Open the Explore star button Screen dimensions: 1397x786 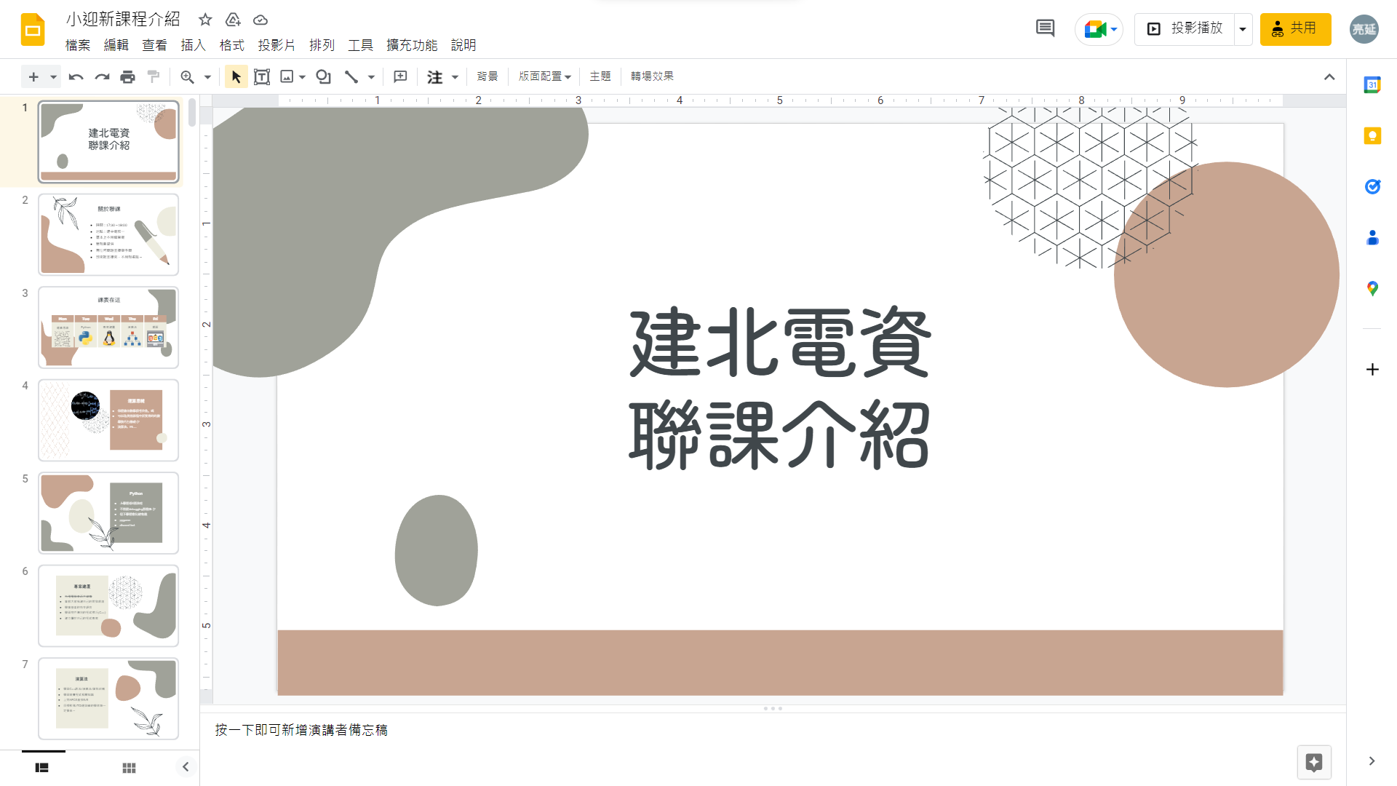pos(1313,762)
